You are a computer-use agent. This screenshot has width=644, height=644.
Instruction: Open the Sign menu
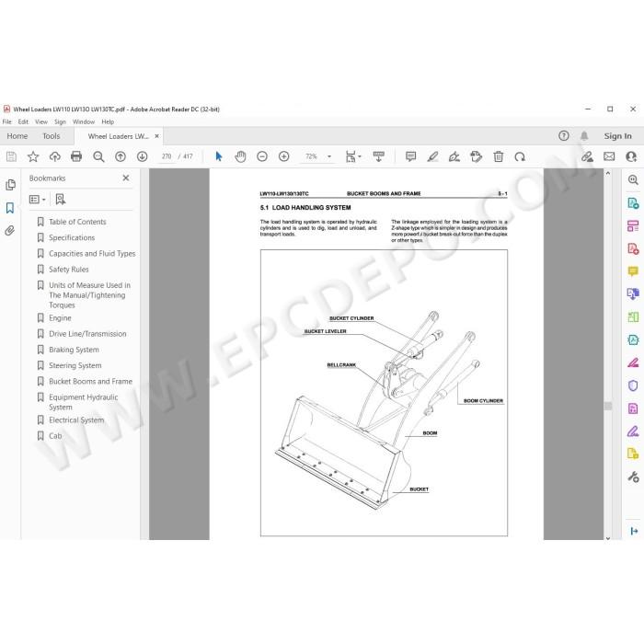[x=60, y=122]
